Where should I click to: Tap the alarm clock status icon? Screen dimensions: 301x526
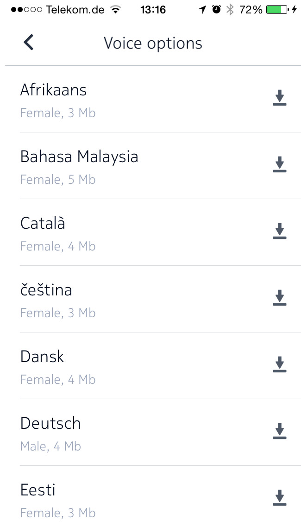point(216,10)
